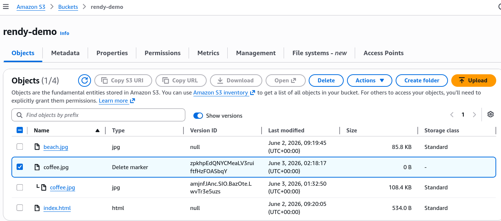This screenshot has width=501, height=221.
Task: Click the 85.8 KB size value
Action: 402,147
